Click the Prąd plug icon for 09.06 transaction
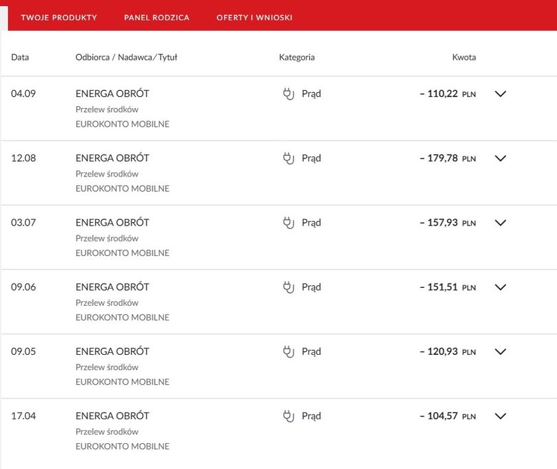Image resolution: width=557 pixels, height=469 pixels. (x=288, y=287)
